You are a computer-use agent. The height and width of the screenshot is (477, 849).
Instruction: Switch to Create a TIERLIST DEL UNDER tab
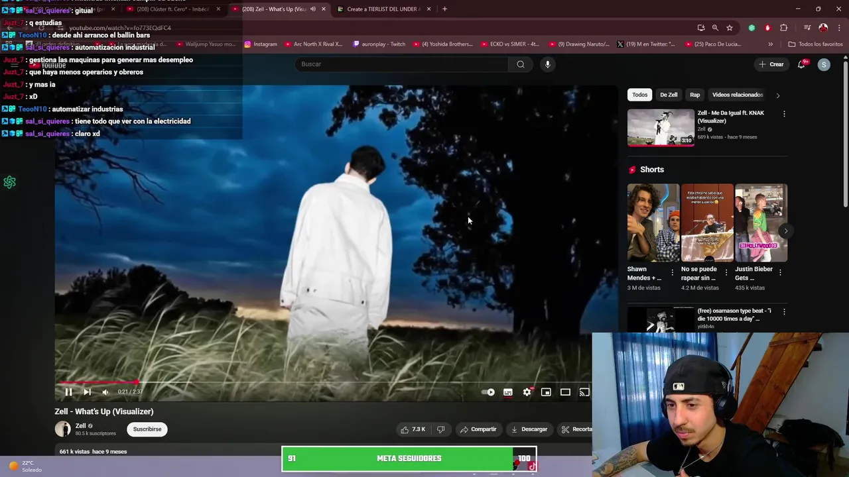coord(384,9)
